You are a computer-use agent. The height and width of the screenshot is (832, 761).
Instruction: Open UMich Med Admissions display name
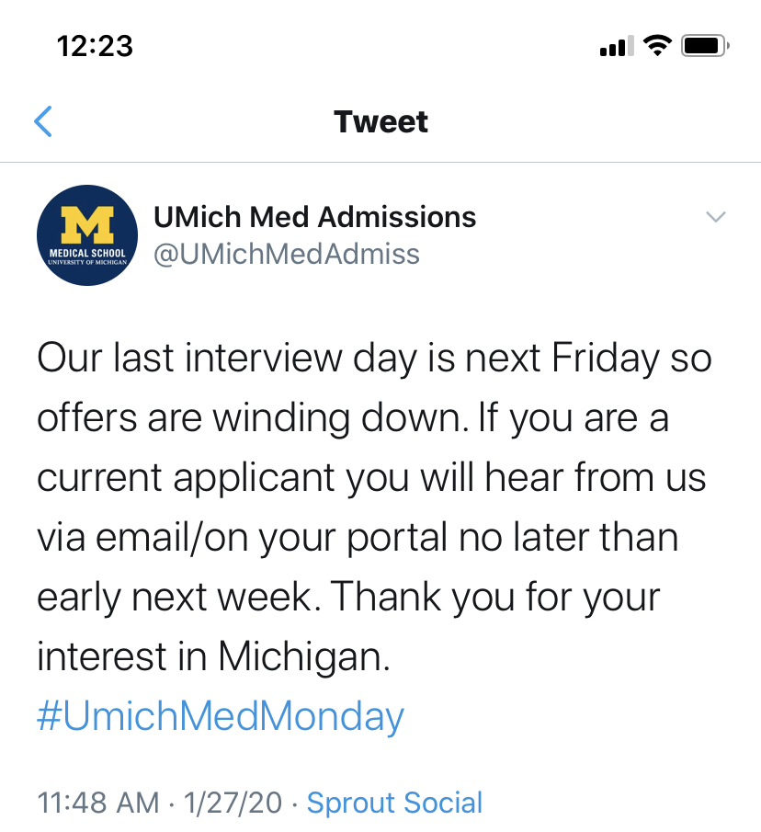point(314,217)
